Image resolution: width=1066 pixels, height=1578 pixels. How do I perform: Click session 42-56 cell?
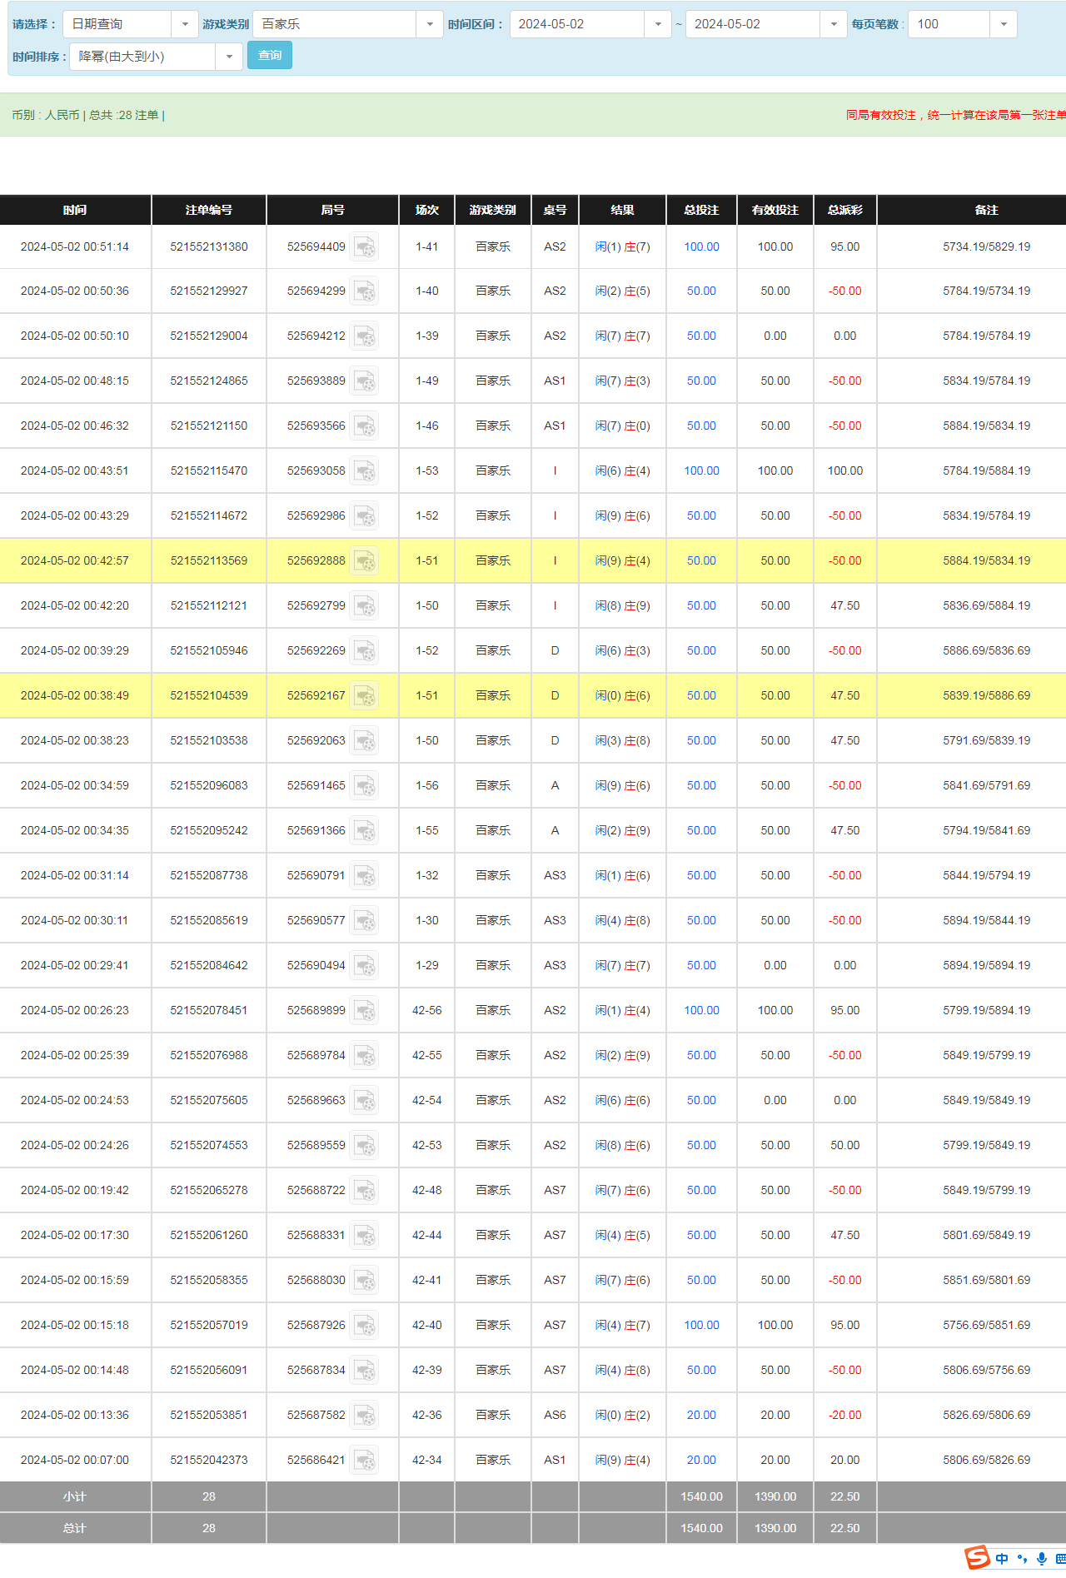coord(427,1011)
